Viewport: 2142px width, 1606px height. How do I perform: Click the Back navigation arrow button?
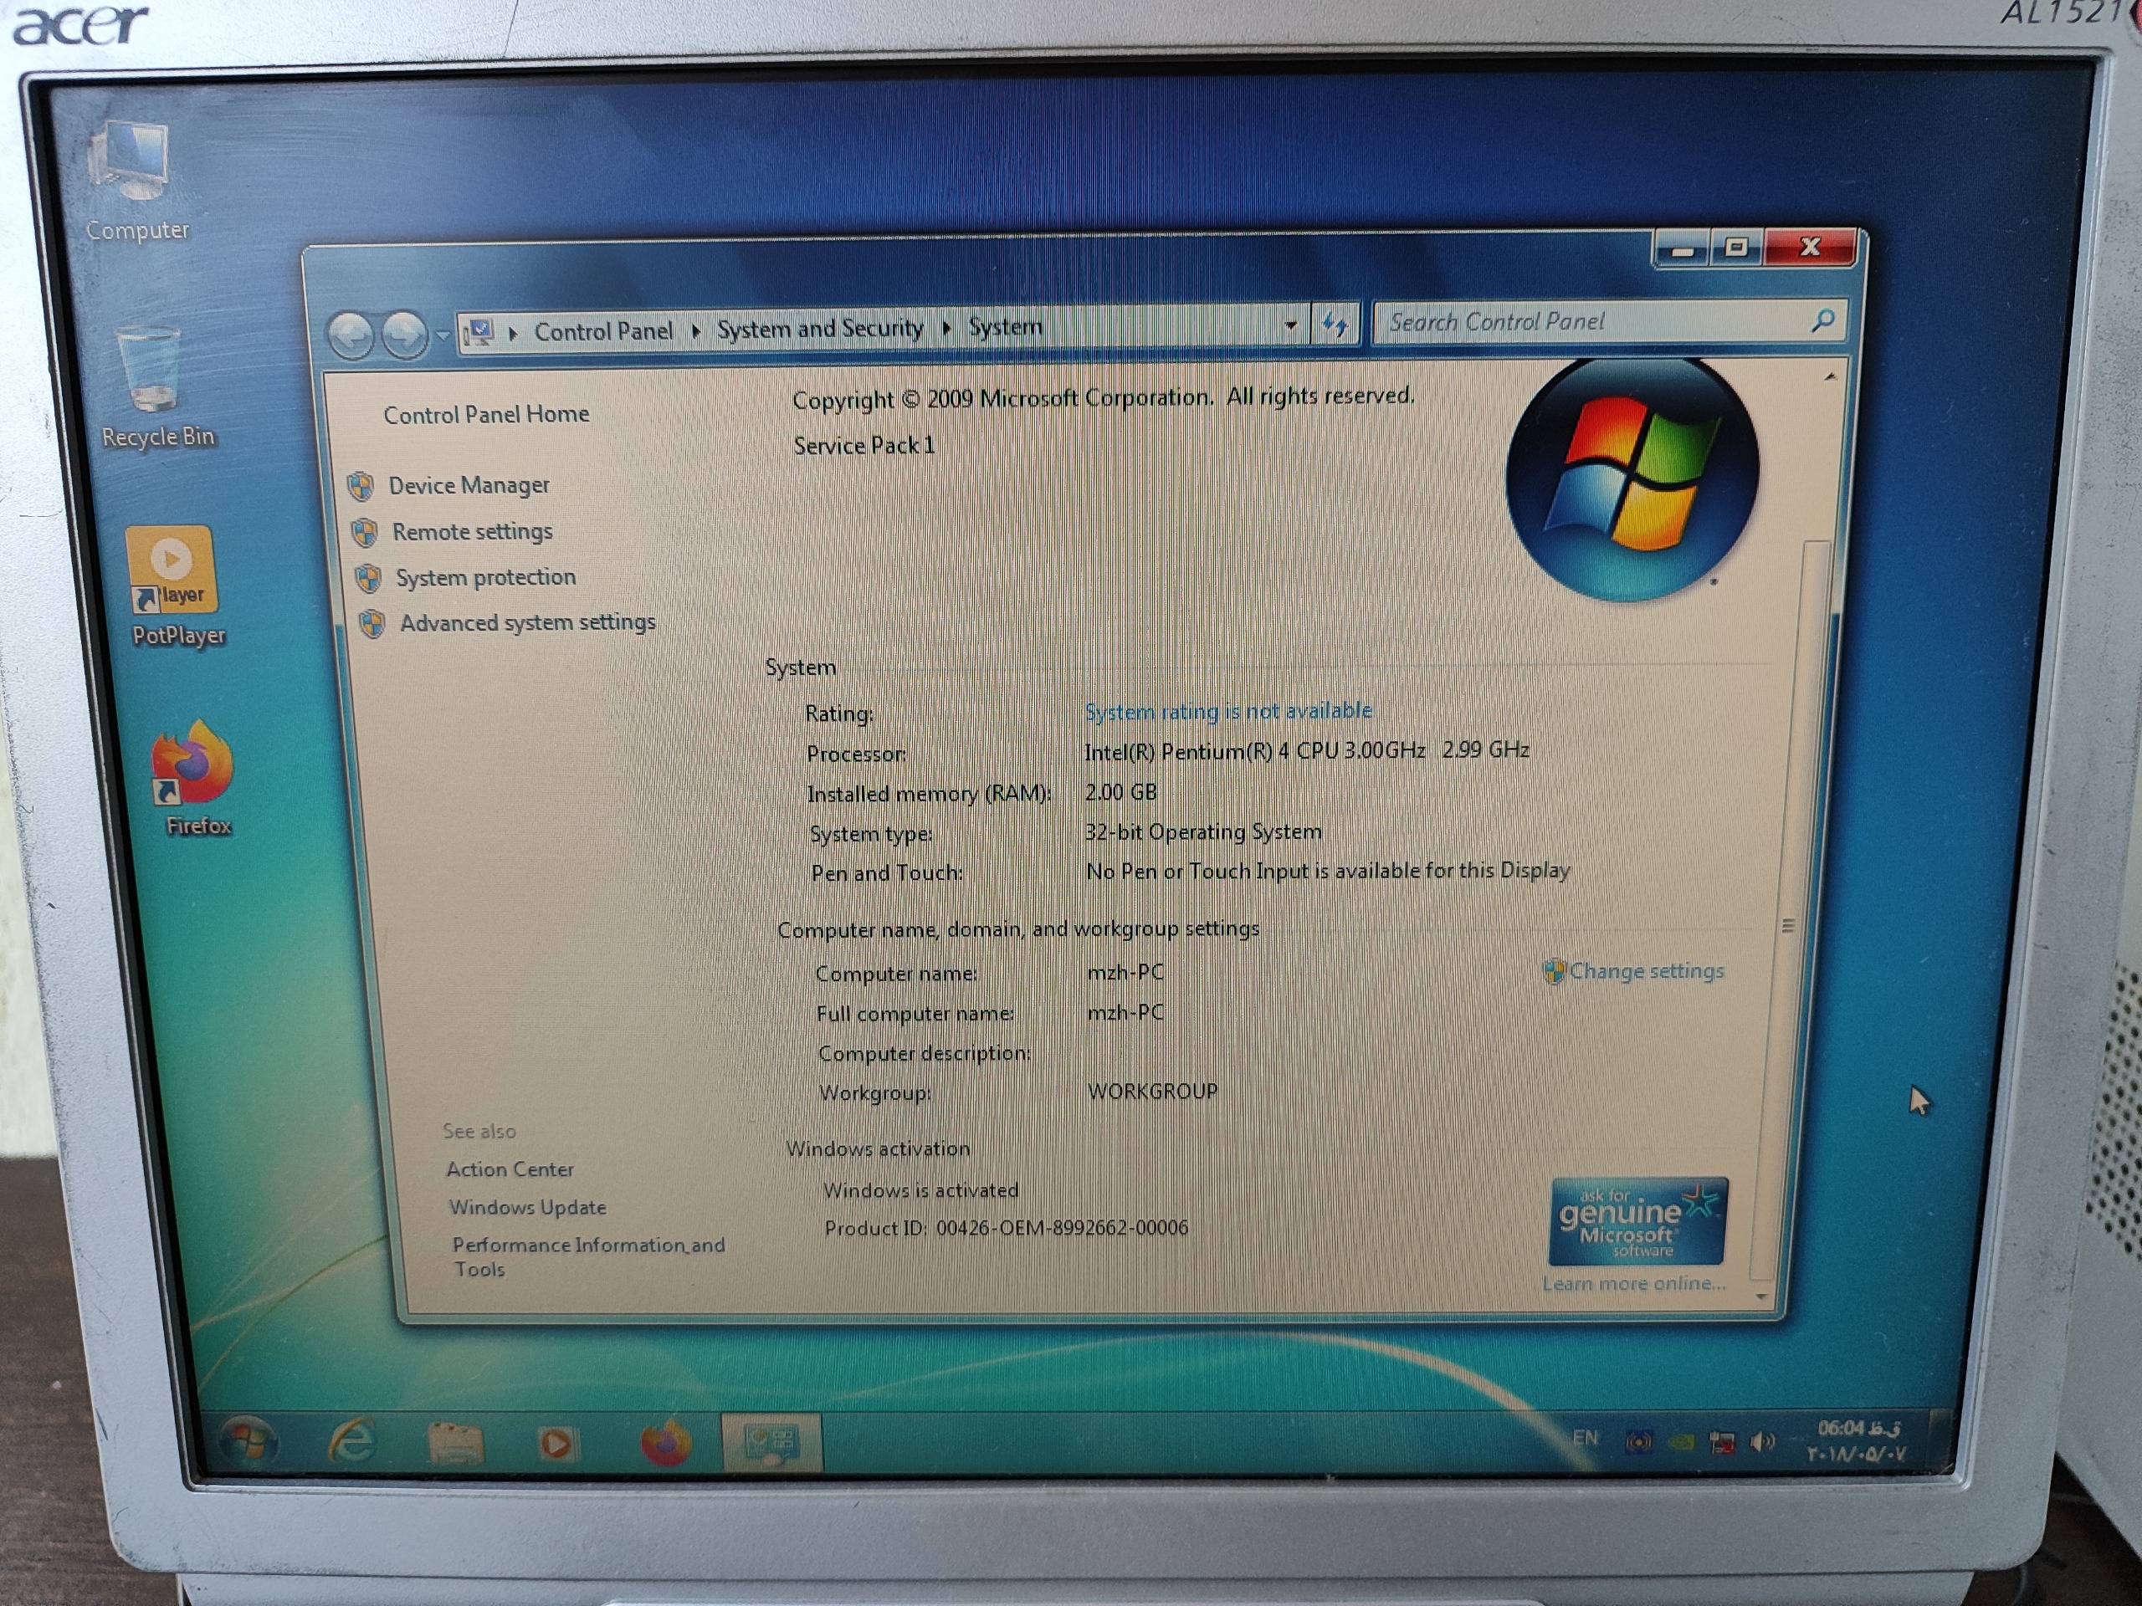coord(351,336)
